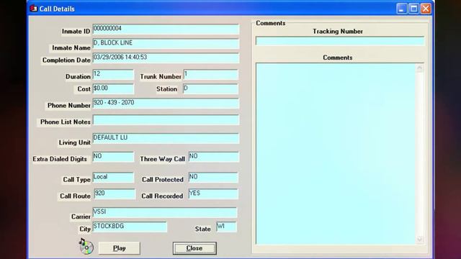Click the Phone List Notes label

pos(66,122)
